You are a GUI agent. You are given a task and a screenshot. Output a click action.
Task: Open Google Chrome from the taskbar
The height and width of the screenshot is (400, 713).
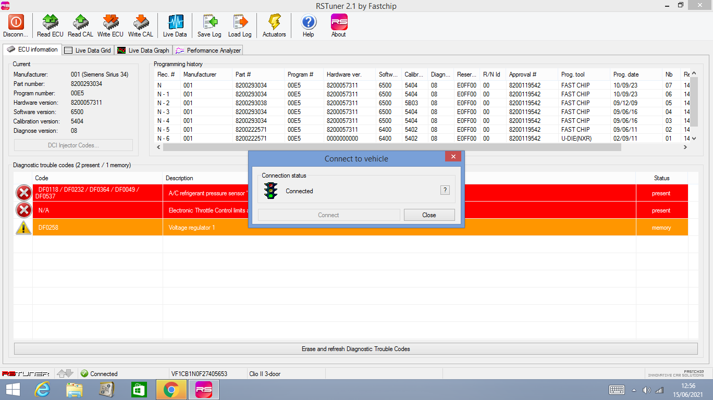(171, 389)
